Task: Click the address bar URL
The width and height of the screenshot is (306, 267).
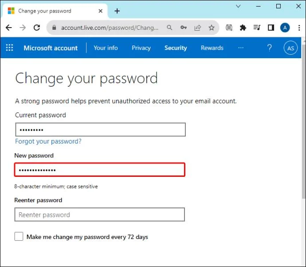Action: [110, 28]
